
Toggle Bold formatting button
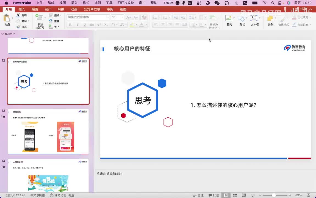pos(70,25)
